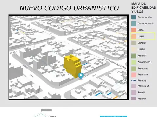Click the Gualeguaychú street label on map
The width and height of the screenshot is (157, 117).
click(x=115, y=63)
